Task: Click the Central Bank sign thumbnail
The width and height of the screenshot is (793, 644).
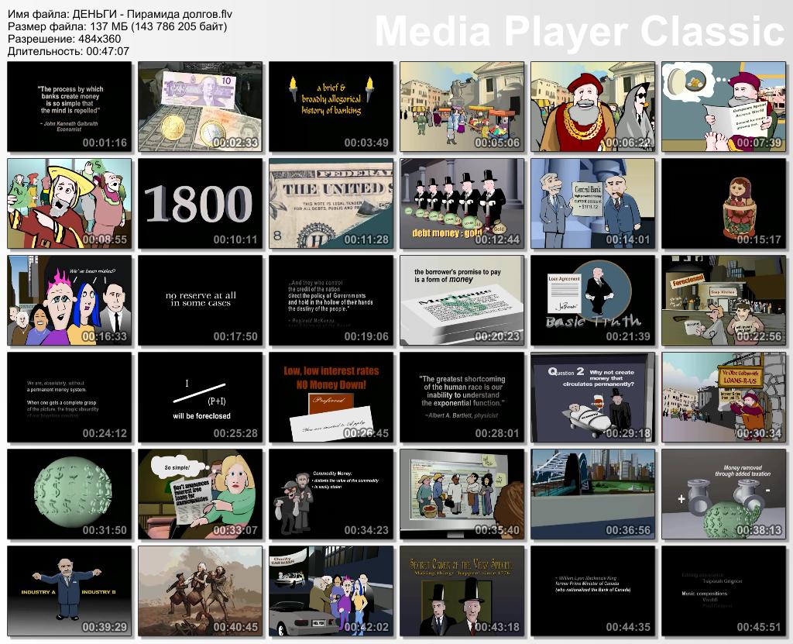Action: click(x=593, y=203)
